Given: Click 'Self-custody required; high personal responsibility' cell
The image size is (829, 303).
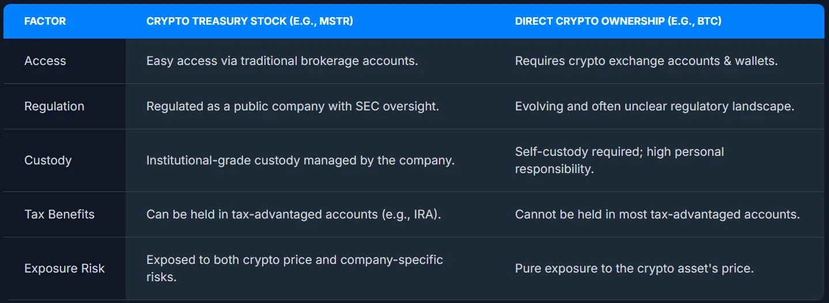Looking at the screenshot, I should click(x=619, y=160).
